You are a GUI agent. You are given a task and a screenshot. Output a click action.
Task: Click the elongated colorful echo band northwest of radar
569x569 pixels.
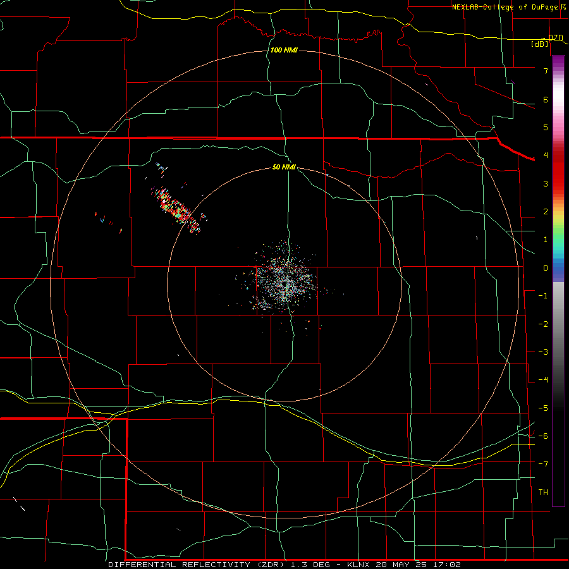click(178, 210)
